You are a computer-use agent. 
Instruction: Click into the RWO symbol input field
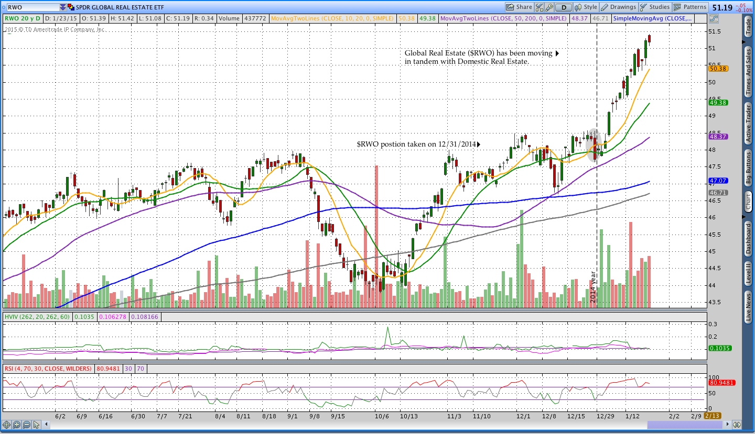(33, 7)
